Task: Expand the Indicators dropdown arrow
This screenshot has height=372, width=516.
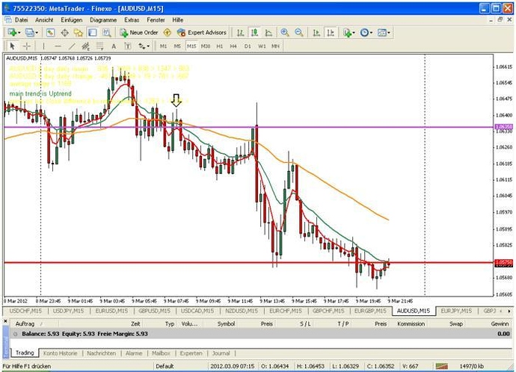Action: point(354,33)
